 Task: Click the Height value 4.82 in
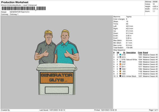[155, 6]
